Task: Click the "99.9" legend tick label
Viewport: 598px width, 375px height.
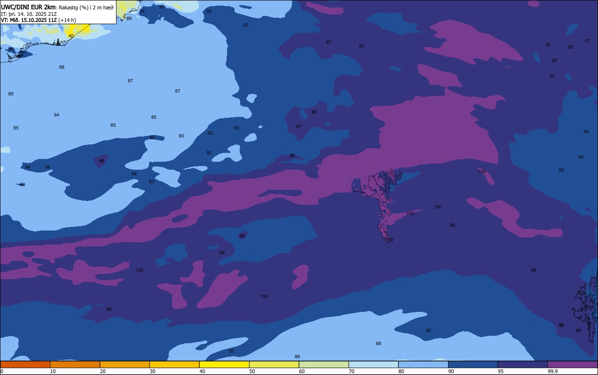Action: click(553, 371)
